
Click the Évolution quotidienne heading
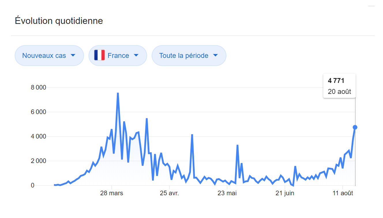coord(59,21)
